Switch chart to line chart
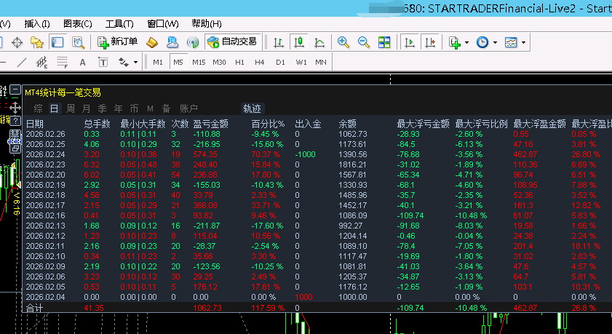This screenshot has width=612, height=334. [319, 42]
